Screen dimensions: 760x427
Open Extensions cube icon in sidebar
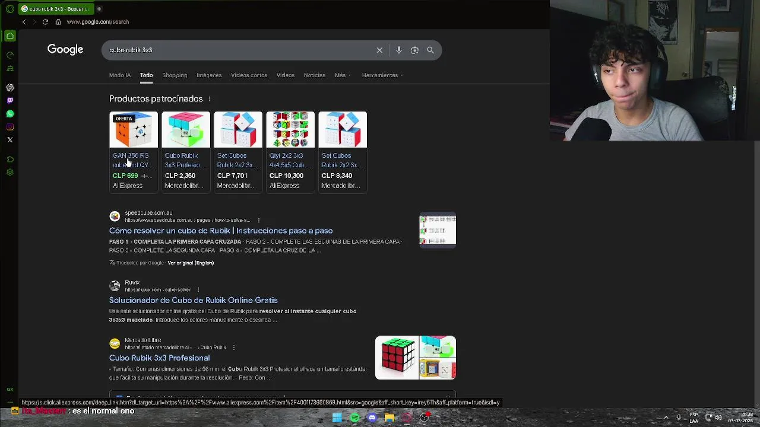pyautogui.click(x=10, y=159)
